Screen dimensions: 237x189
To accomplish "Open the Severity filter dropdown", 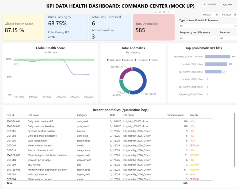I will click(x=228, y=38).
